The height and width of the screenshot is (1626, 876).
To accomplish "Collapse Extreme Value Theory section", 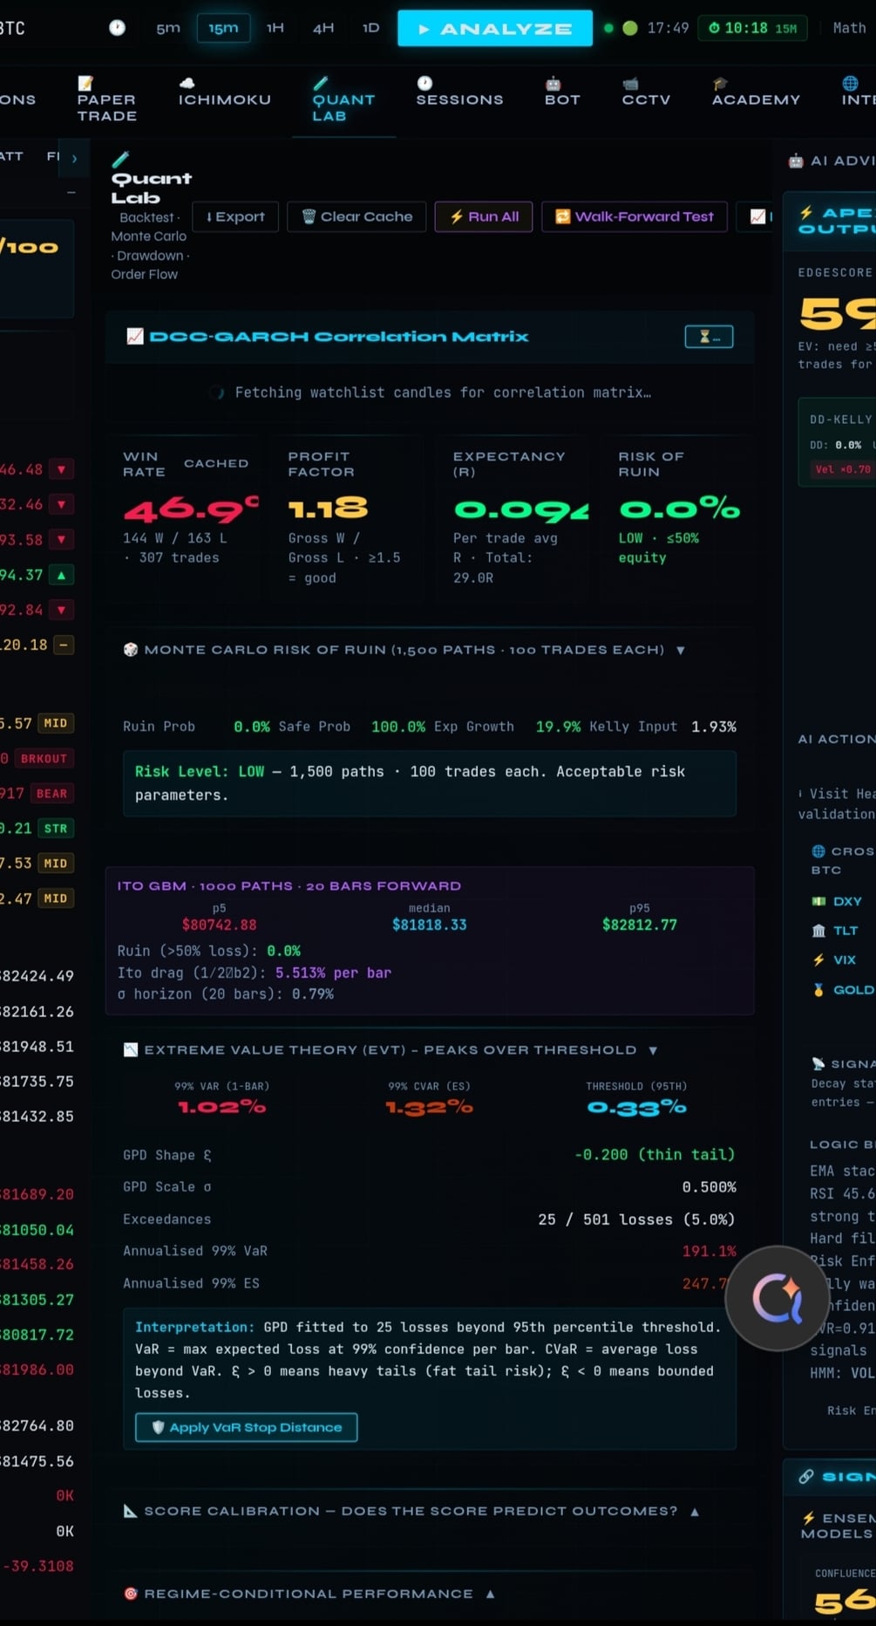I will [653, 1050].
